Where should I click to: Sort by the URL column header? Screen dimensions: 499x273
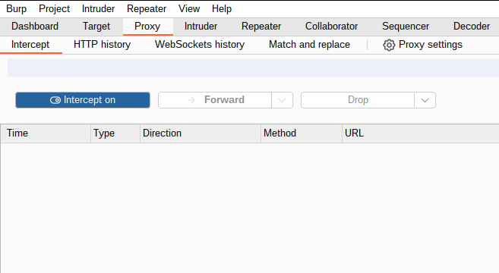[421, 133]
